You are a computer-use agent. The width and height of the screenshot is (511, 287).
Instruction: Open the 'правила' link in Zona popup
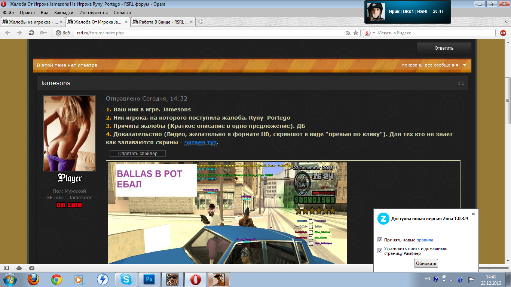[x=425, y=240]
